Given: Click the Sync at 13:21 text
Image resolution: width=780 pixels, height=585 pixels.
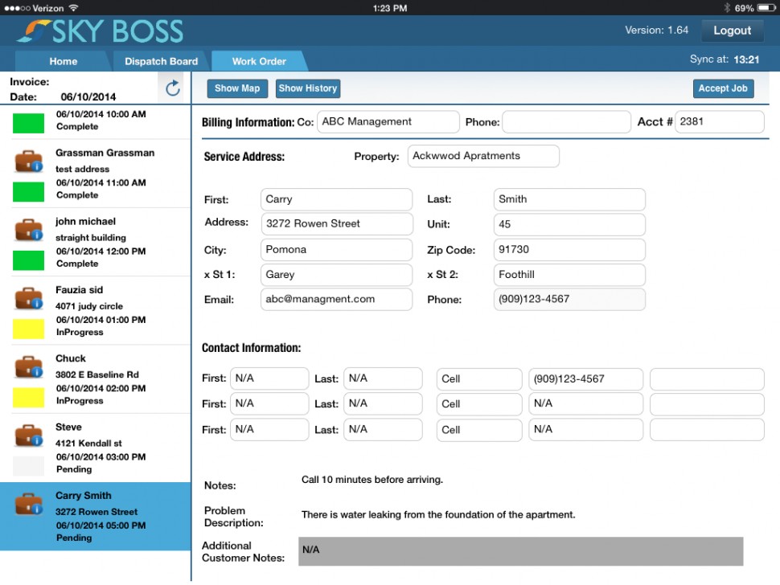Looking at the screenshot, I should 725,59.
